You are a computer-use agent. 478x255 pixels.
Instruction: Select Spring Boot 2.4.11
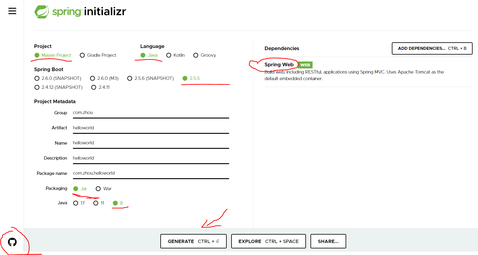click(100, 87)
